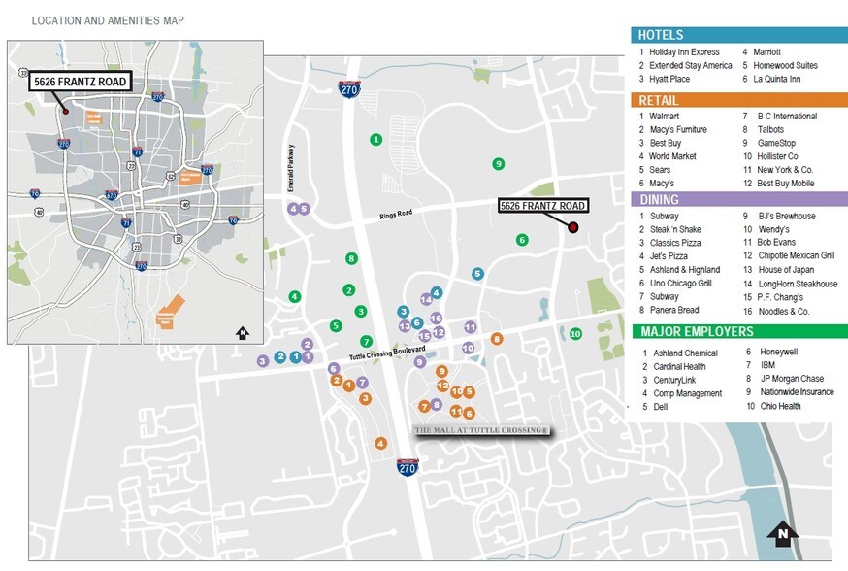
Task: Select the HOTELS legend header
Action: 738,35
